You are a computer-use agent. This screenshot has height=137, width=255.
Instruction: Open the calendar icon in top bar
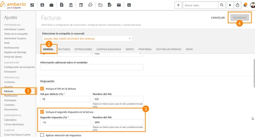[81, 5]
